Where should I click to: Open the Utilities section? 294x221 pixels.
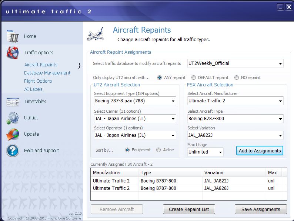31,118
